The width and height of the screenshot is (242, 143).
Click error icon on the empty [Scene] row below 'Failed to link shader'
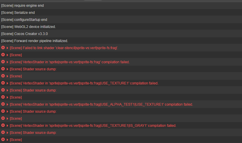[3, 55]
